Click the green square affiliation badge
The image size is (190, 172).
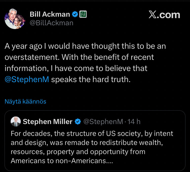pyautogui.click(x=83, y=14)
